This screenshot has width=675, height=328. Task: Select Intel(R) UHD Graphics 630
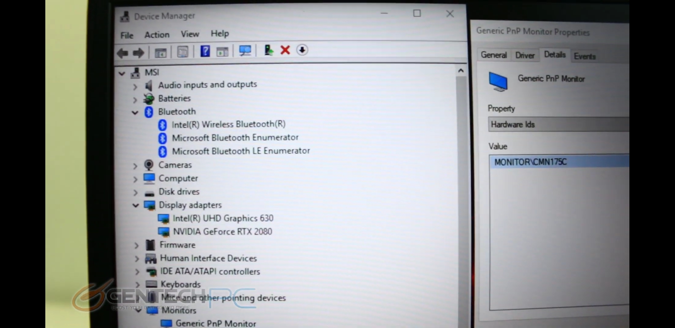tap(223, 218)
